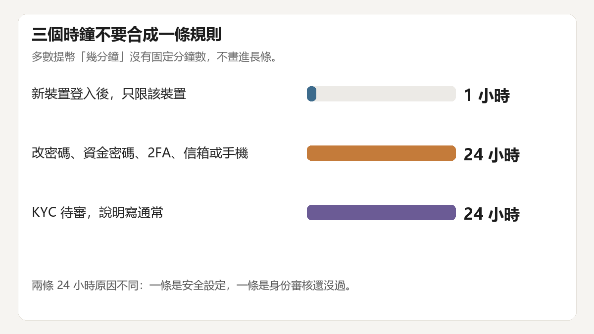Image resolution: width=594 pixels, height=334 pixels.
Task: Select the row label KYC 待審，說明寫通常
Action: click(x=98, y=213)
